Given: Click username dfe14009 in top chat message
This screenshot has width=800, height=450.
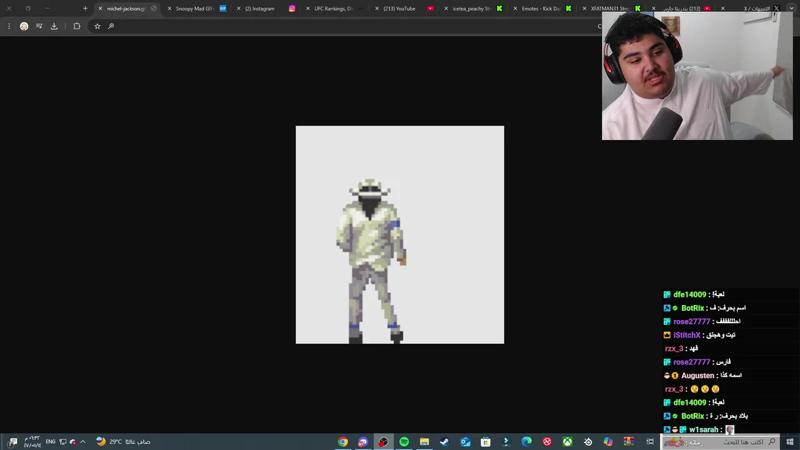Looking at the screenshot, I should click(x=689, y=294).
